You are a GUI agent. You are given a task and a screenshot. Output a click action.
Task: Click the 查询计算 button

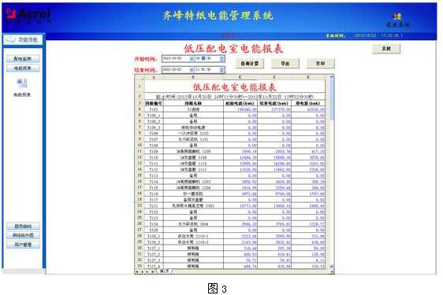(x=250, y=64)
